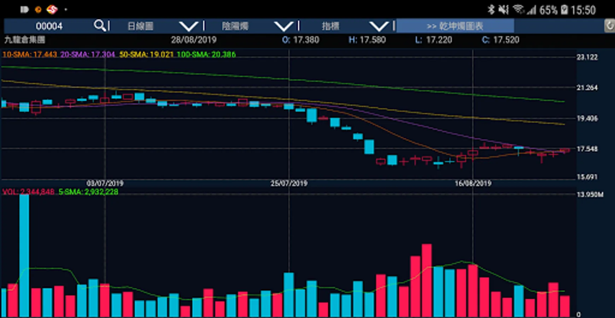Tap the 19.406 price axis label
Image resolution: width=615 pixels, height=318 pixels.
pyautogui.click(x=587, y=118)
